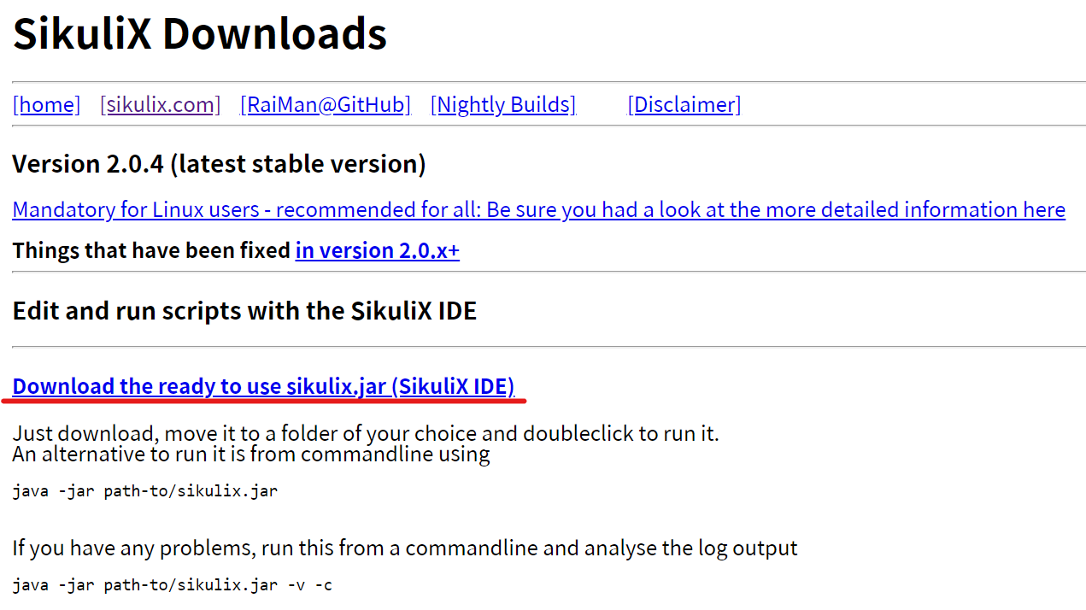Click the command ending with '-v -c'
Image resolution: width=1086 pixels, height=610 pixels.
pyautogui.click(x=173, y=585)
